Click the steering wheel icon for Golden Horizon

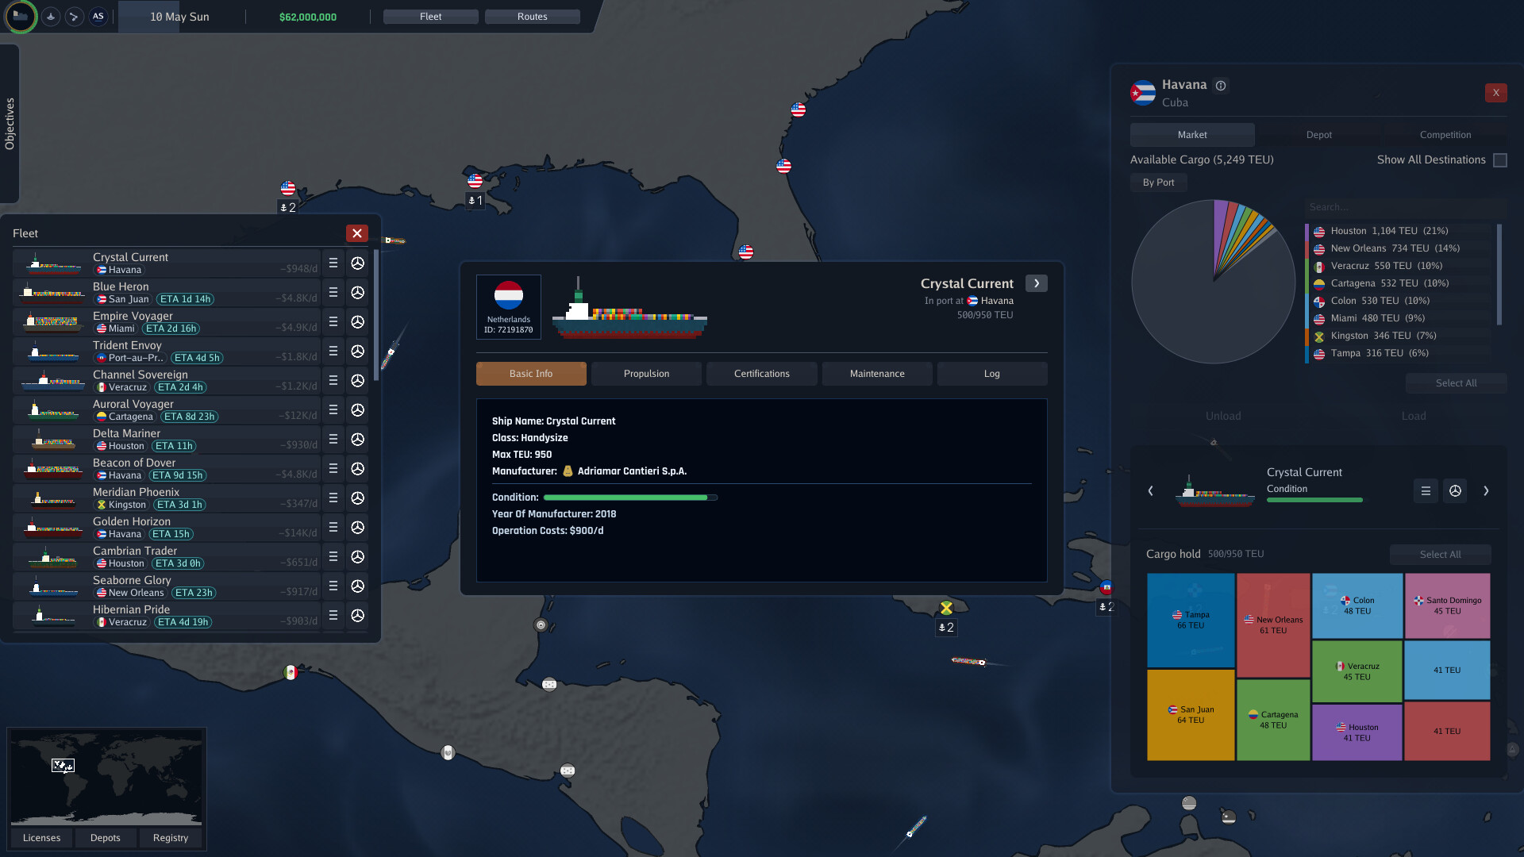coord(358,528)
